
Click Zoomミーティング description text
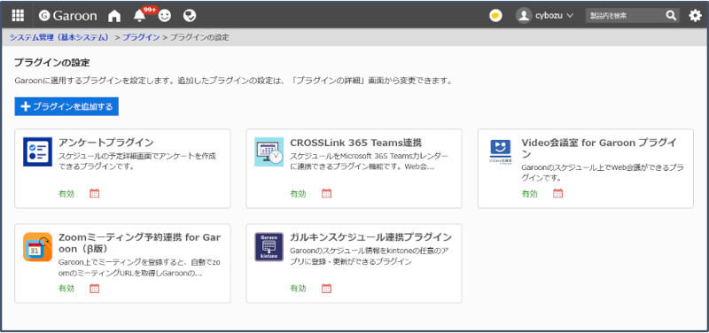tap(140, 267)
